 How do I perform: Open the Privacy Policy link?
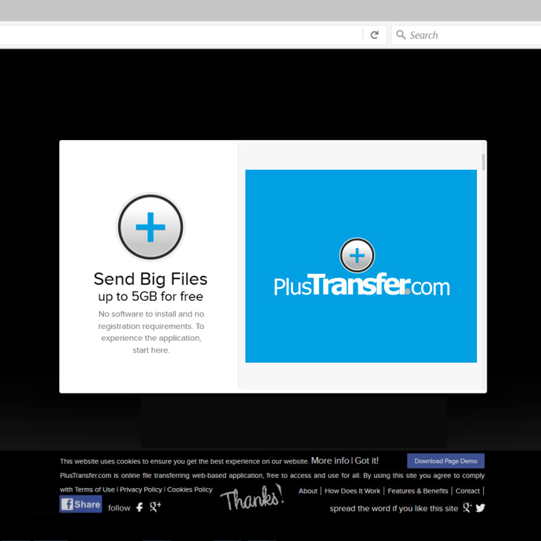[x=141, y=490]
